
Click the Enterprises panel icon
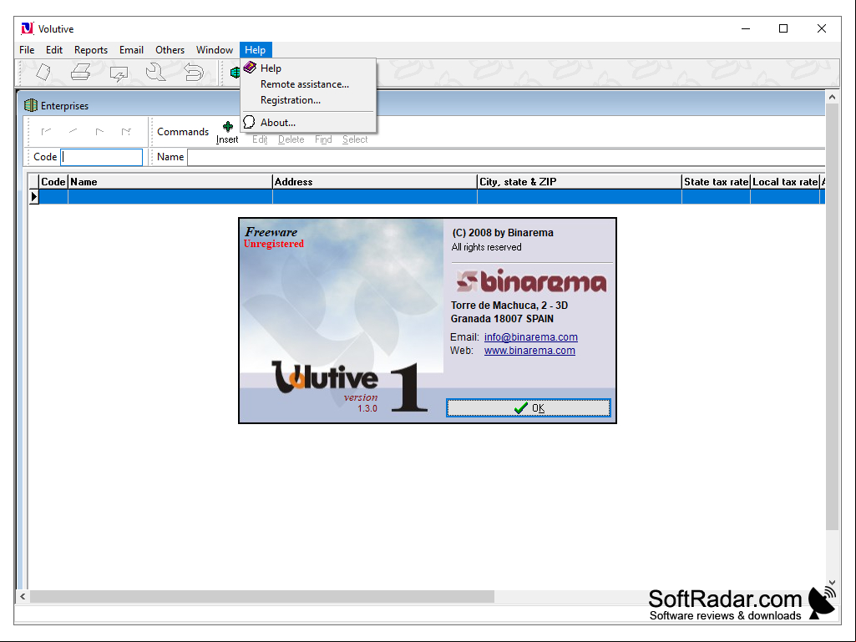[x=31, y=105]
